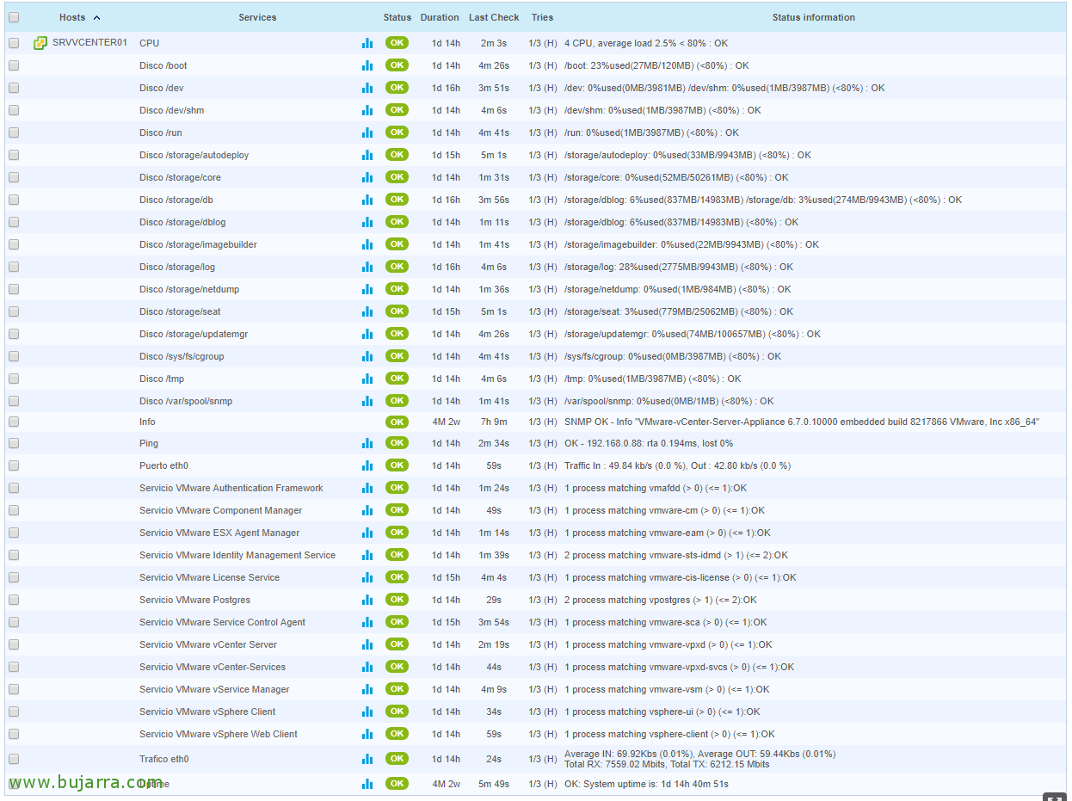Open the graph icon for Puerto eth0
This screenshot has width=1072, height=801.
point(367,465)
